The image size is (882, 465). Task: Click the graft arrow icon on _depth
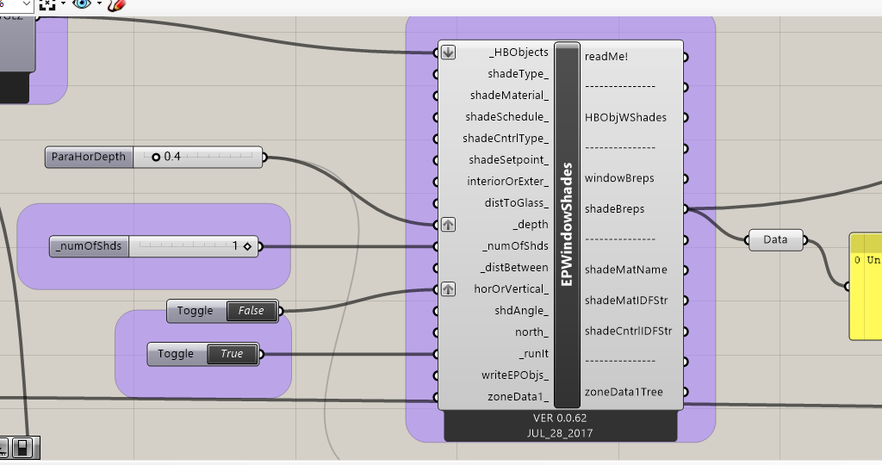448,225
